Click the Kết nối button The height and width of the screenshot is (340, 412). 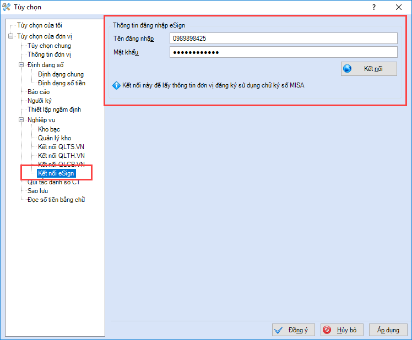tap(369, 69)
